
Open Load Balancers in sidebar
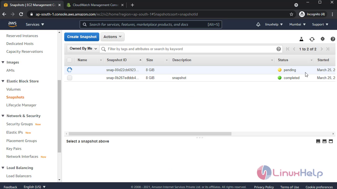click(x=19, y=176)
